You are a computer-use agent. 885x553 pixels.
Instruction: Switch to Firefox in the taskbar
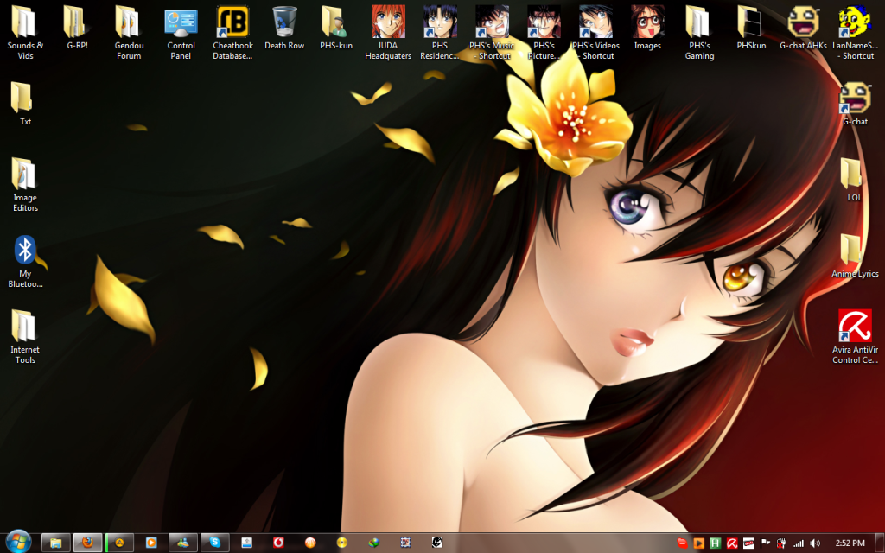(87, 543)
